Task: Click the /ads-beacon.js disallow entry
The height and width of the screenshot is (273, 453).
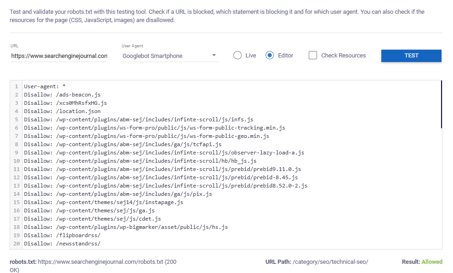Action: [x=62, y=94]
